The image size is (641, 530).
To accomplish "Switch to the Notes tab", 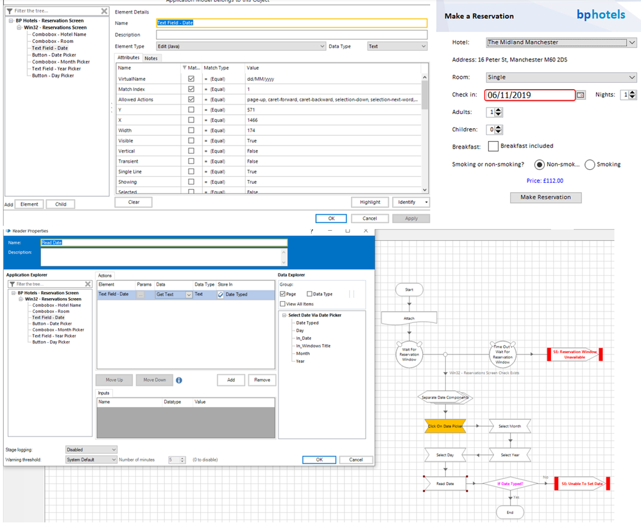I will point(151,58).
